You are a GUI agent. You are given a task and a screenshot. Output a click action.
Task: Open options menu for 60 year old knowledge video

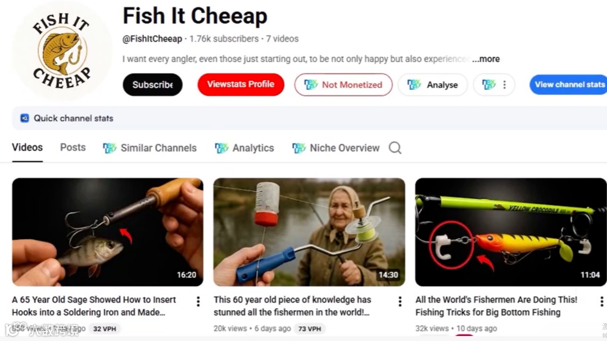pos(400,302)
